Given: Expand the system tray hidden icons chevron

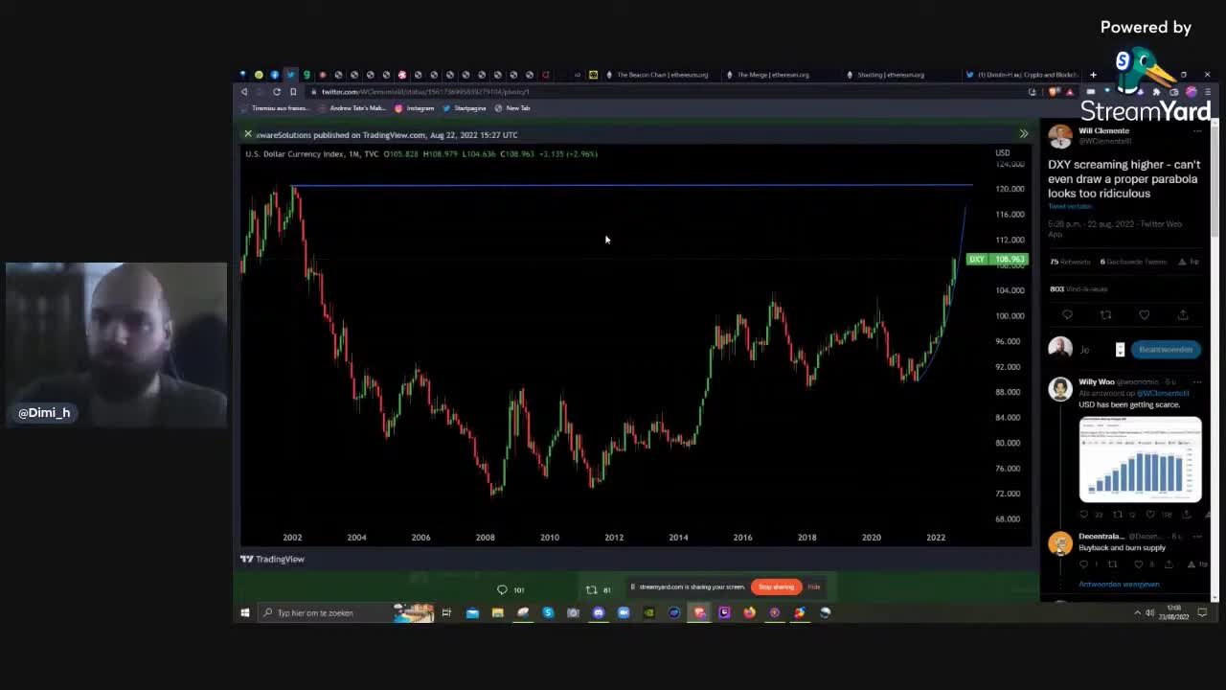Looking at the screenshot, I should point(1138,612).
